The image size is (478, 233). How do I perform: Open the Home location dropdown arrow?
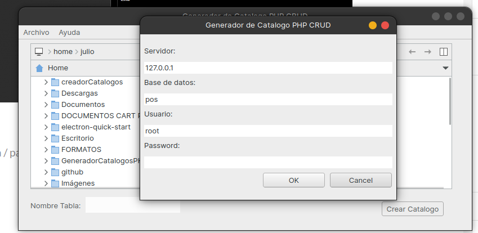pos(445,68)
